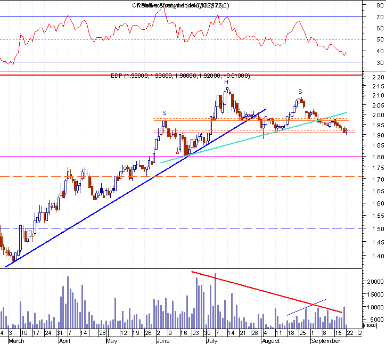386x344 pixels.
Task: Click the 1.40 price axis label
Action: [378, 256]
